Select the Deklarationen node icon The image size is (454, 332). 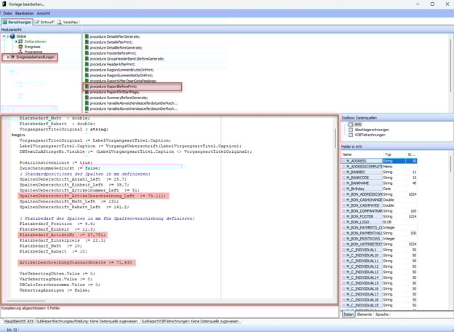point(20,41)
